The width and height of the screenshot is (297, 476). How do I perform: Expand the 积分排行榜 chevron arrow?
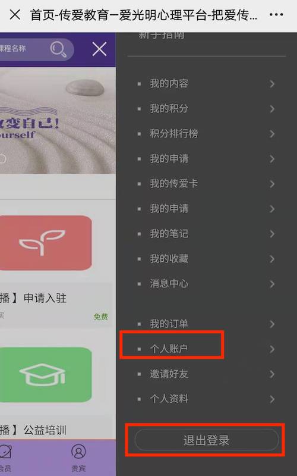point(272,134)
